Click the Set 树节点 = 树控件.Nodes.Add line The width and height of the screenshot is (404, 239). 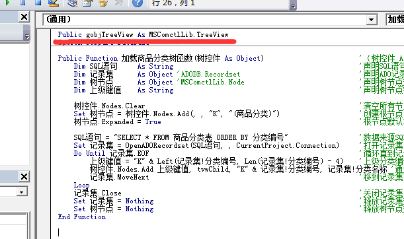[x=177, y=114]
